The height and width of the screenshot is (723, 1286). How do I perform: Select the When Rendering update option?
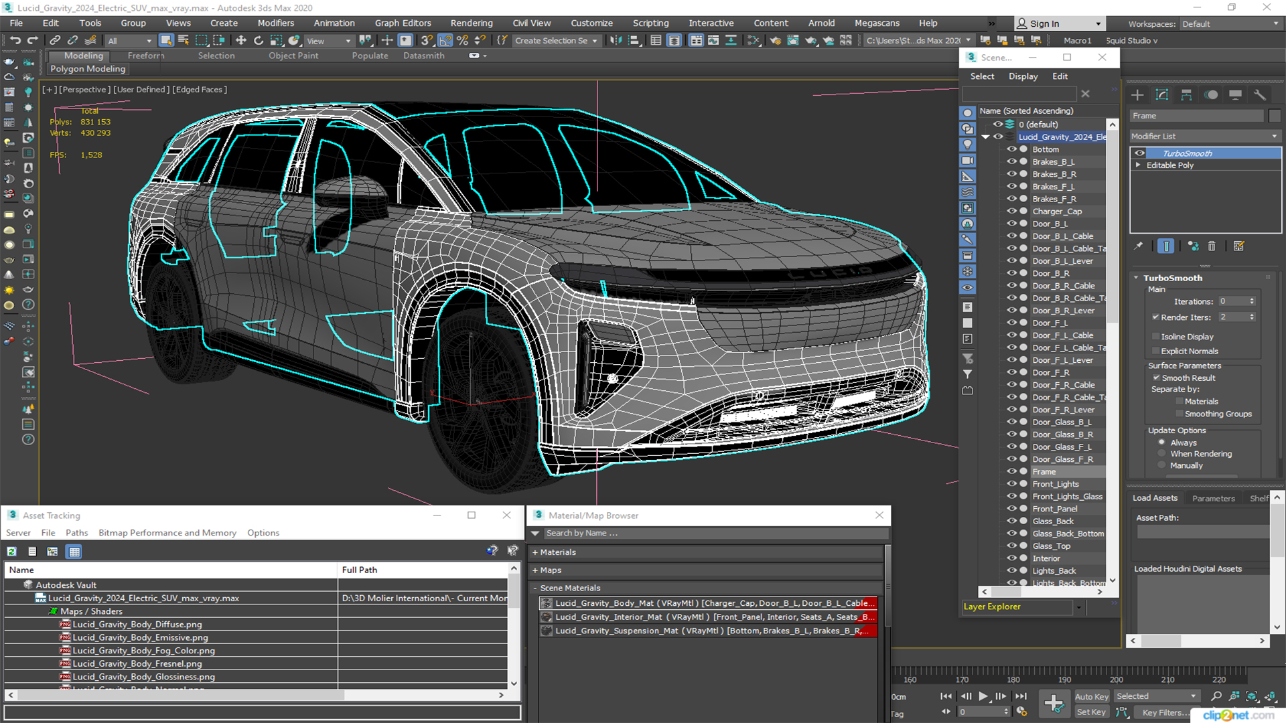[1162, 454]
